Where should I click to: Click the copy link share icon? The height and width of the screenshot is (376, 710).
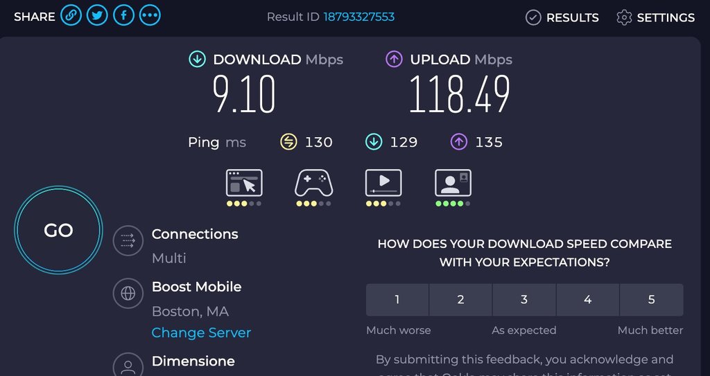tap(71, 16)
